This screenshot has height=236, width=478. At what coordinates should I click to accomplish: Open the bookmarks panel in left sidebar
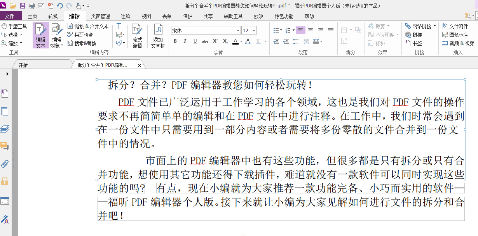tap(5, 93)
